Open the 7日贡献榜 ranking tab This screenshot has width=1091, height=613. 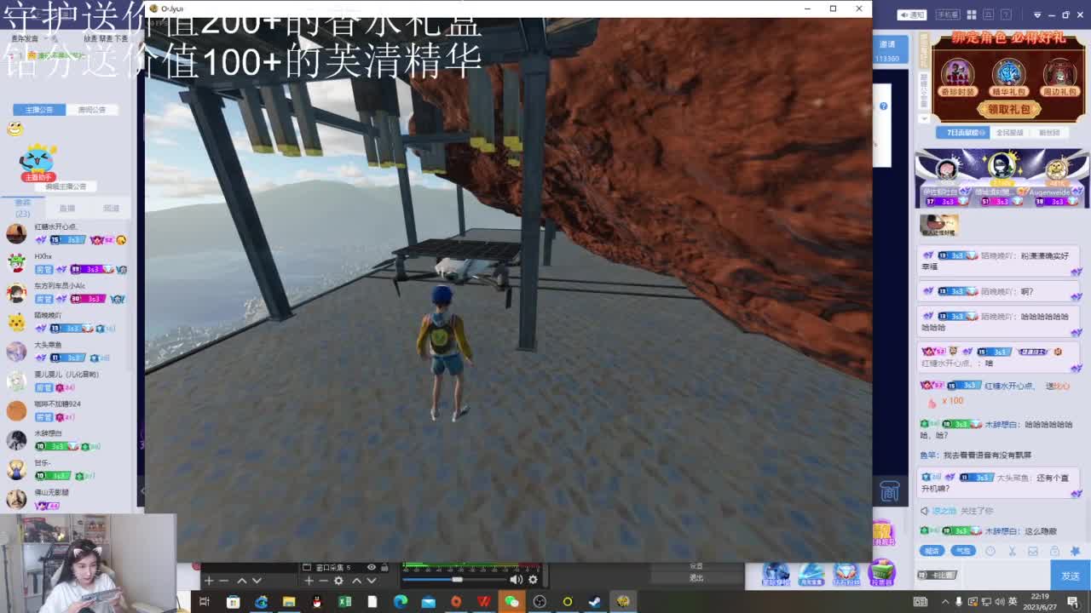(965, 133)
